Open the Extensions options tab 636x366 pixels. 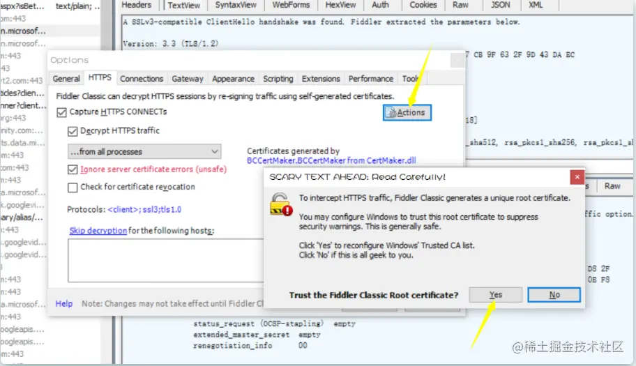[321, 79]
